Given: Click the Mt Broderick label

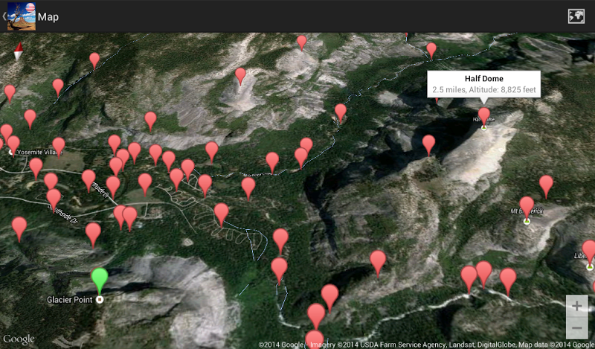Looking at the screenshot, I should (527, 211).
